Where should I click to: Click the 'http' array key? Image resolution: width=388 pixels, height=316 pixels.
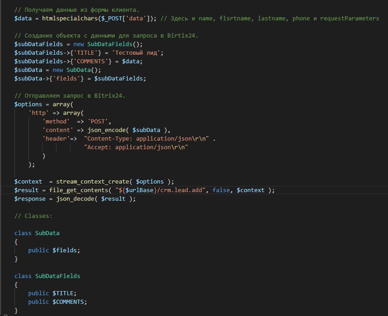coord(38,113)
